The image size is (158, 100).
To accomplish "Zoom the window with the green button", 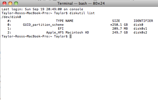I will click(16, 3).
